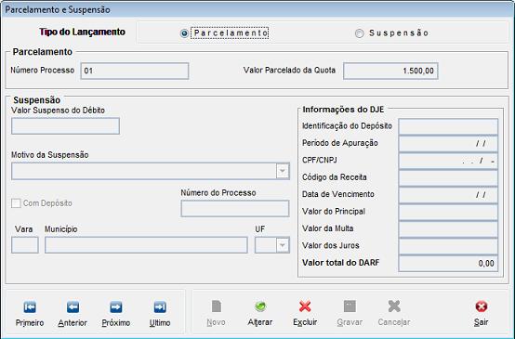Go to first record with Primeiro icon
The width and height of the screenshot is (515, 339).
[30, 307]
